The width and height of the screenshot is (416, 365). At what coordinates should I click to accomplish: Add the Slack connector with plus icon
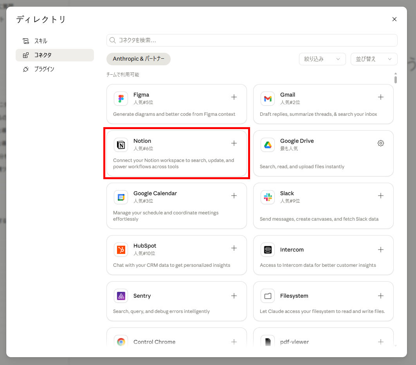380,196
